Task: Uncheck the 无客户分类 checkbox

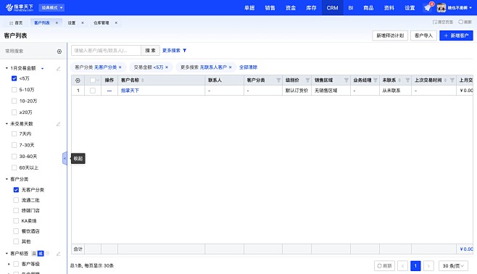Action: (16, 190)
